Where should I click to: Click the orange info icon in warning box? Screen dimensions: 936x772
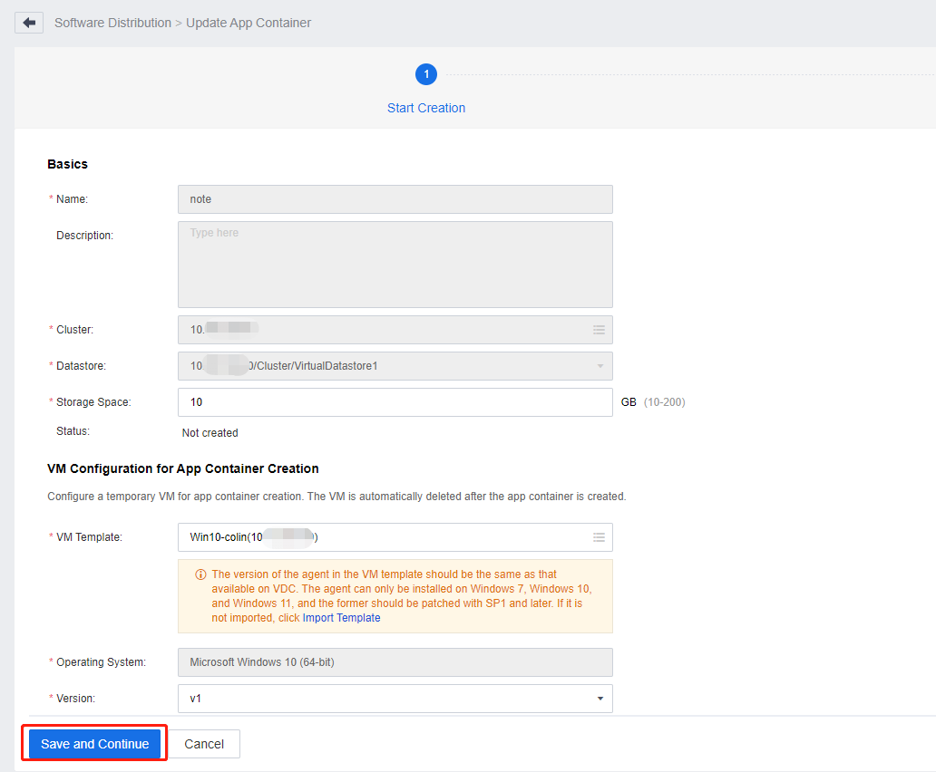200,574
